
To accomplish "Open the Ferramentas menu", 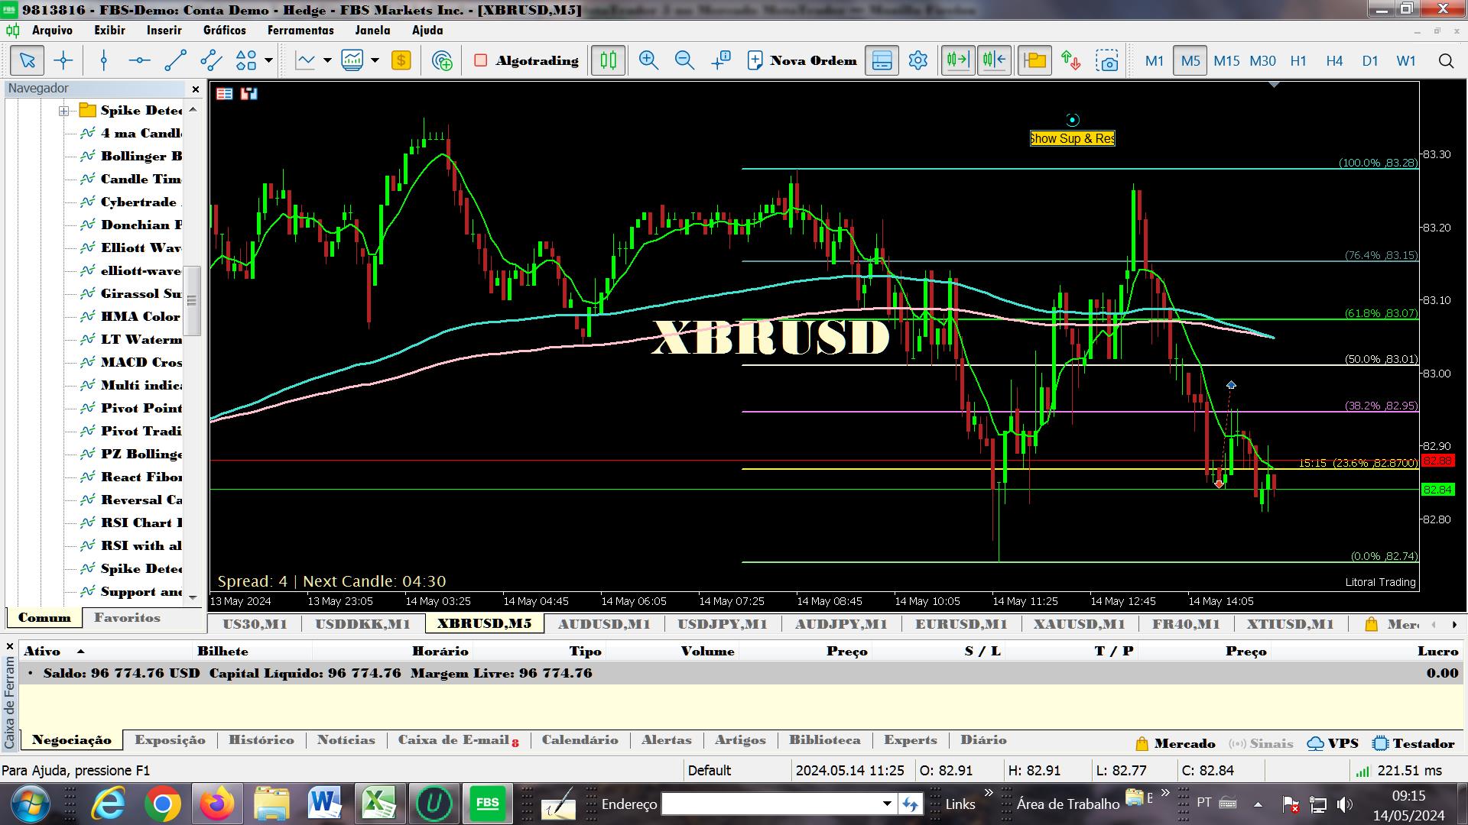I will coord(300,31).
